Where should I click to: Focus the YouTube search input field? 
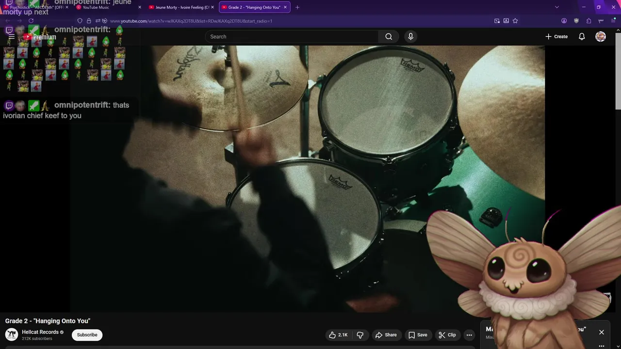[292, 36]
